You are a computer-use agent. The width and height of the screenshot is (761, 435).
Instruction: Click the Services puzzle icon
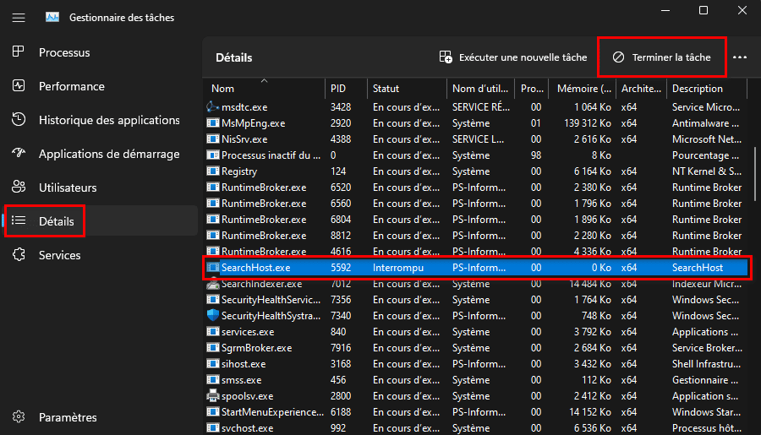pos(19,254)
